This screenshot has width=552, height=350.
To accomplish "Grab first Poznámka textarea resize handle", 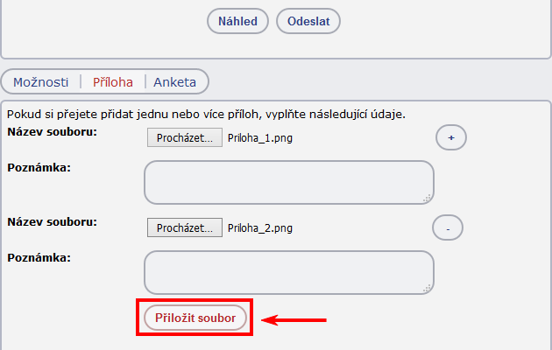I will (428, 199).
